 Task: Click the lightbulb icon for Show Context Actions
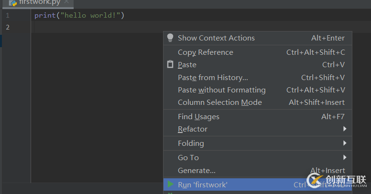[x=170, y=38]
